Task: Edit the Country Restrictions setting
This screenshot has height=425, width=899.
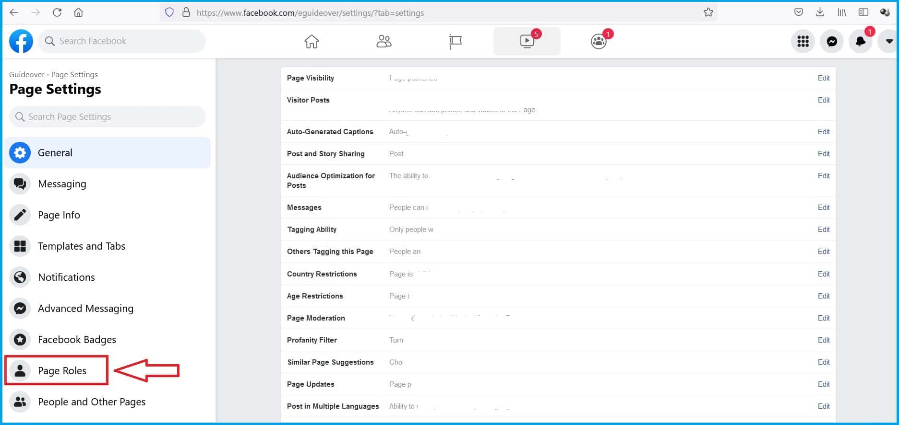Action: [824, 274]
